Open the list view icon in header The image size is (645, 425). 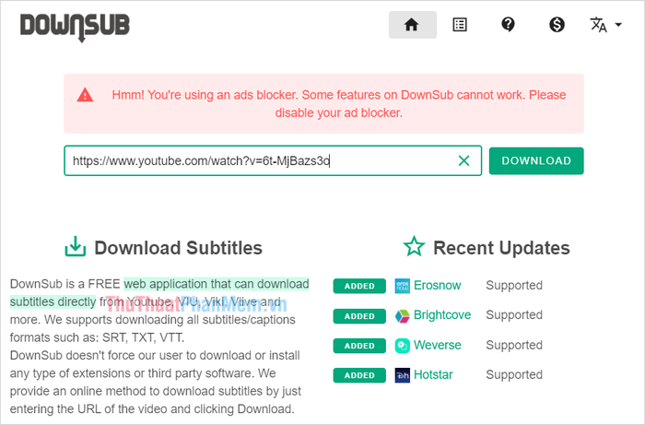(460, 25)
